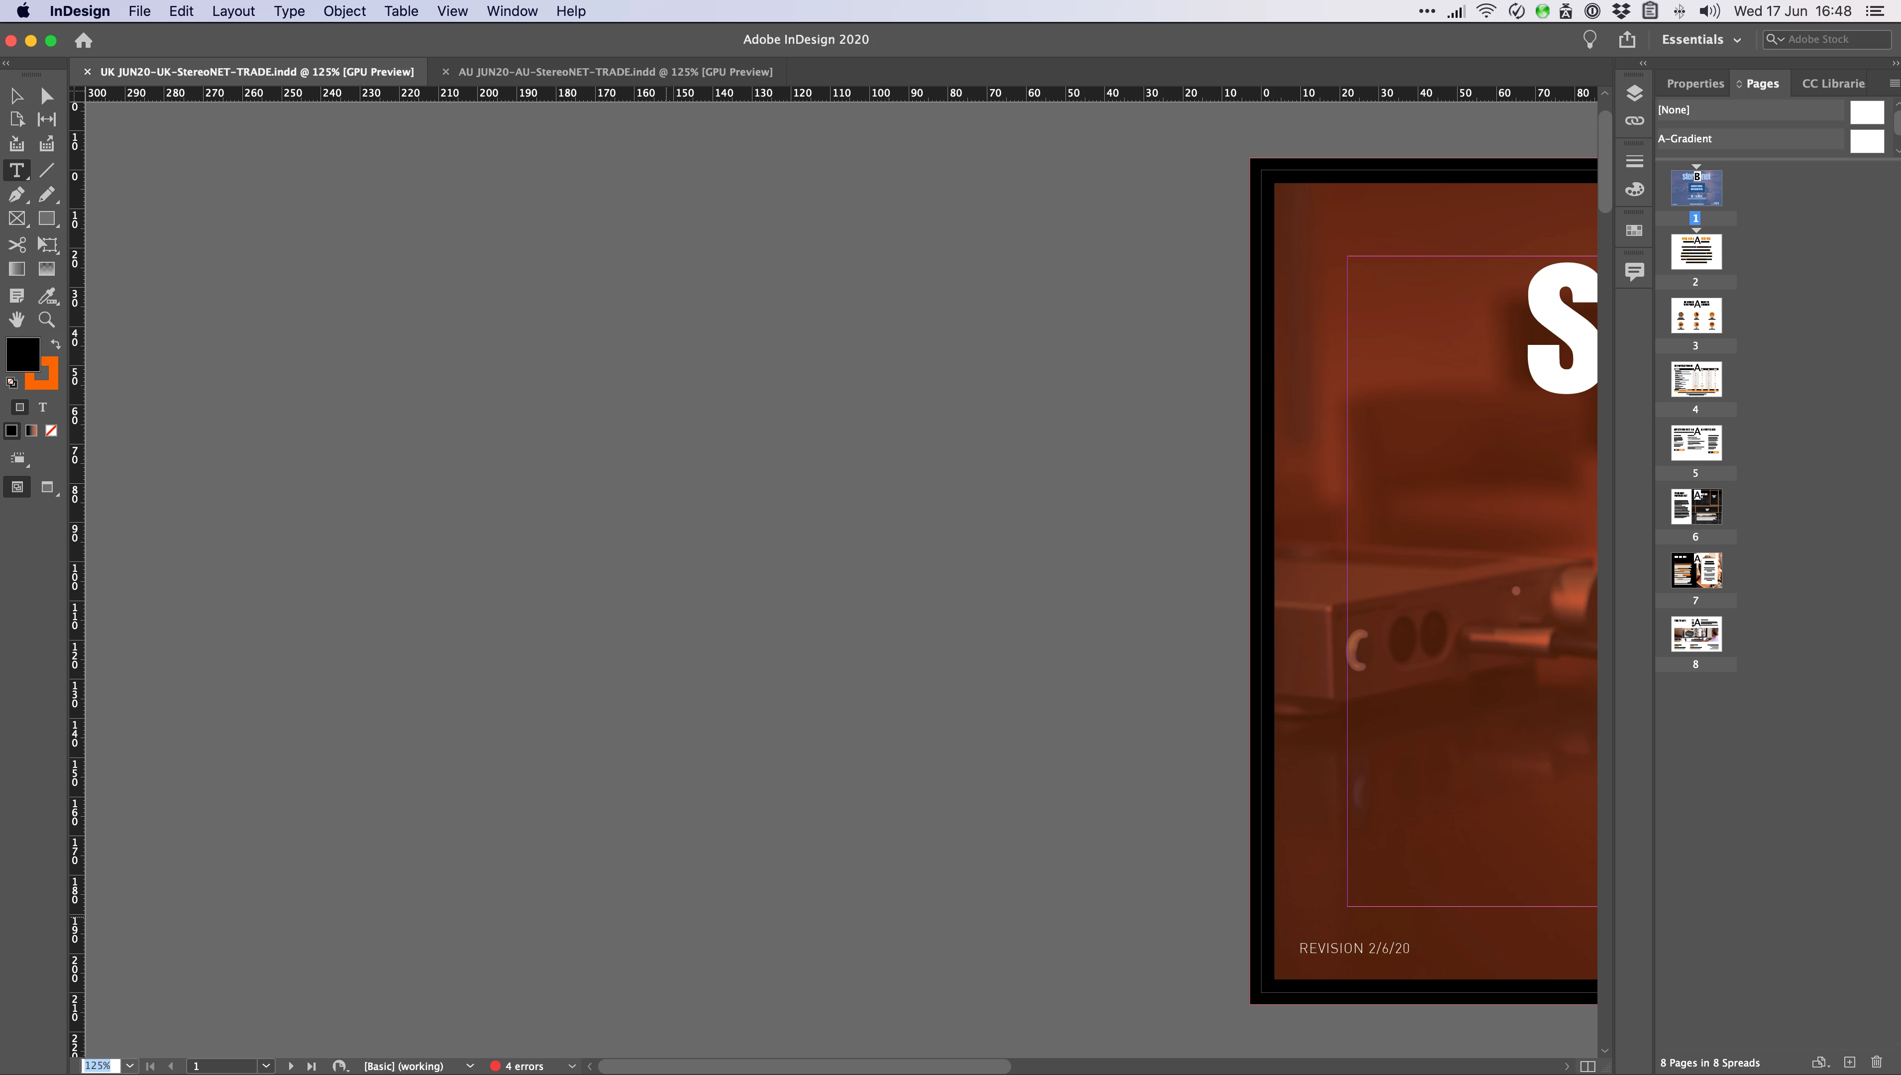Select the Pen tool
This screenshot has width=1901, height=1075.
pyautogui.click(x=16, y=195)
